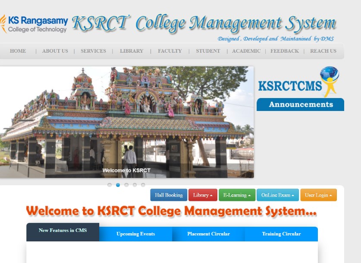Open the HOME menu item
This screenshot has height=263, width=361.
pos(18,51)
